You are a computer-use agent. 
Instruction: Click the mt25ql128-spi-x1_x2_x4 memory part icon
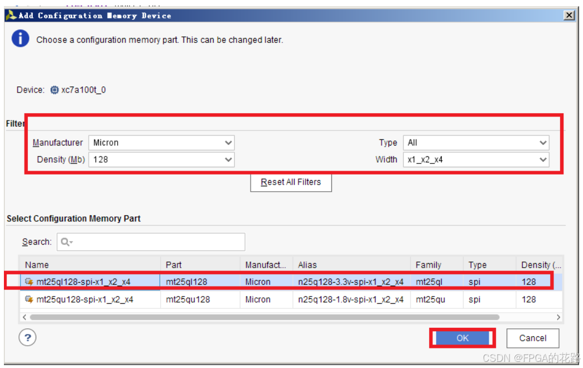(28, 282)
